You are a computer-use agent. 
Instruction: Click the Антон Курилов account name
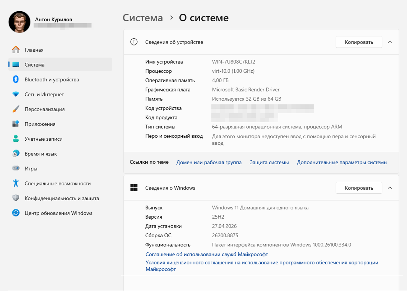pos(53,19)
